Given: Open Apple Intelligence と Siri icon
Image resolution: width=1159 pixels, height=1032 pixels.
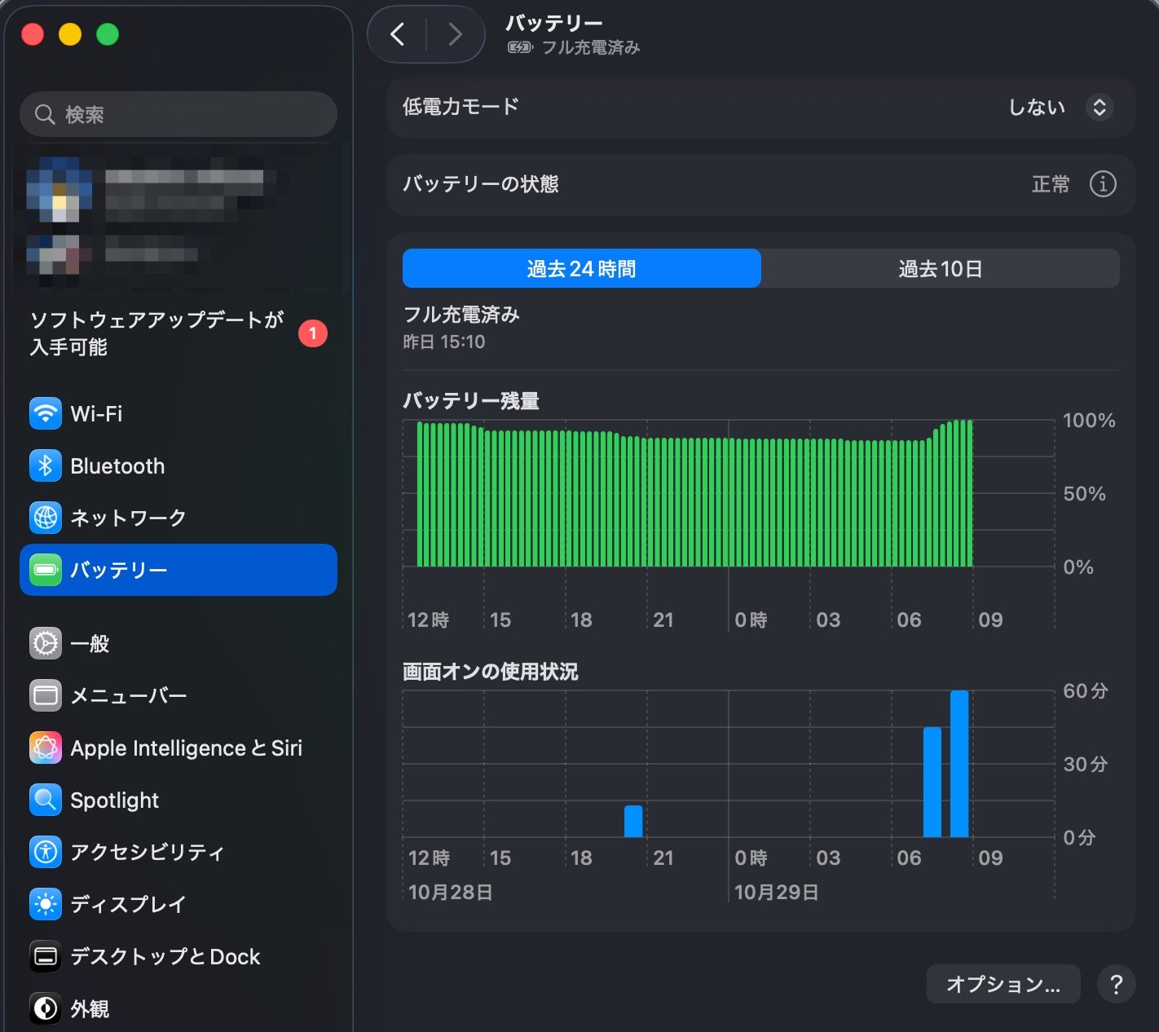Looking at the screenshot, I should pyautogui.click(x=46, y=748).
